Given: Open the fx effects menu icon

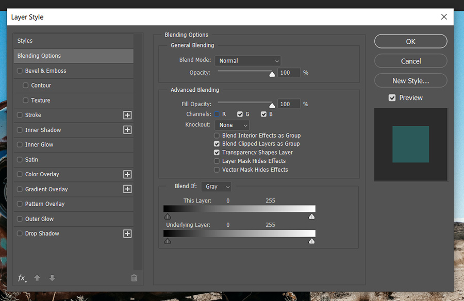Looking at the screenshot, I should [x=22, y=278].
